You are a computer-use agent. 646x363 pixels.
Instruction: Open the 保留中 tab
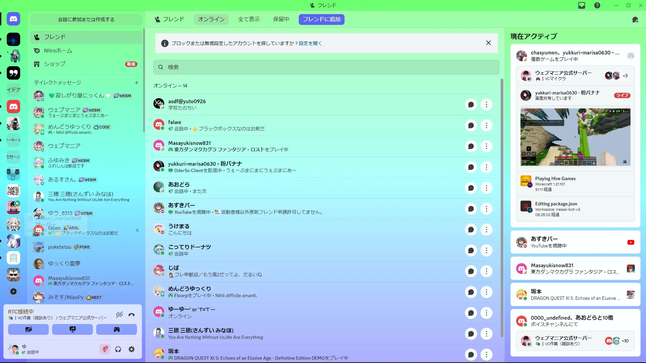click(281, 19)
